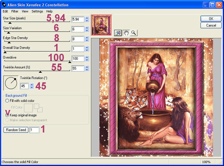Increase Overdrive with up arrow
The image size is (224, 166).
pos(87,57)
